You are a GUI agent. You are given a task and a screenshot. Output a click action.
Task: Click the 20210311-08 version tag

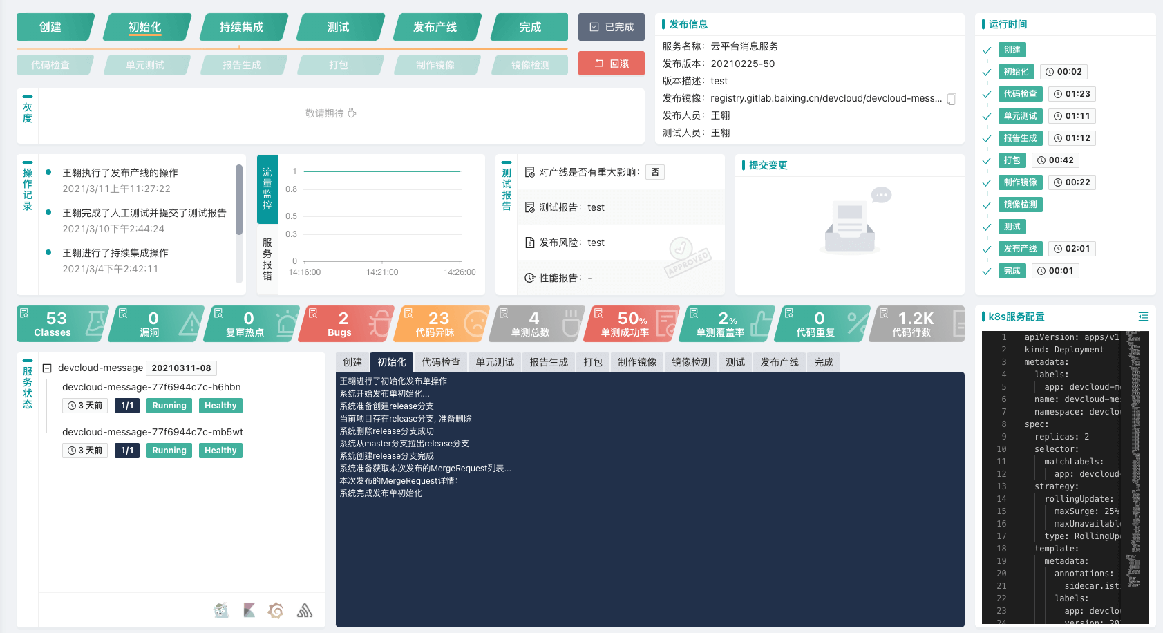pos(181,368)
